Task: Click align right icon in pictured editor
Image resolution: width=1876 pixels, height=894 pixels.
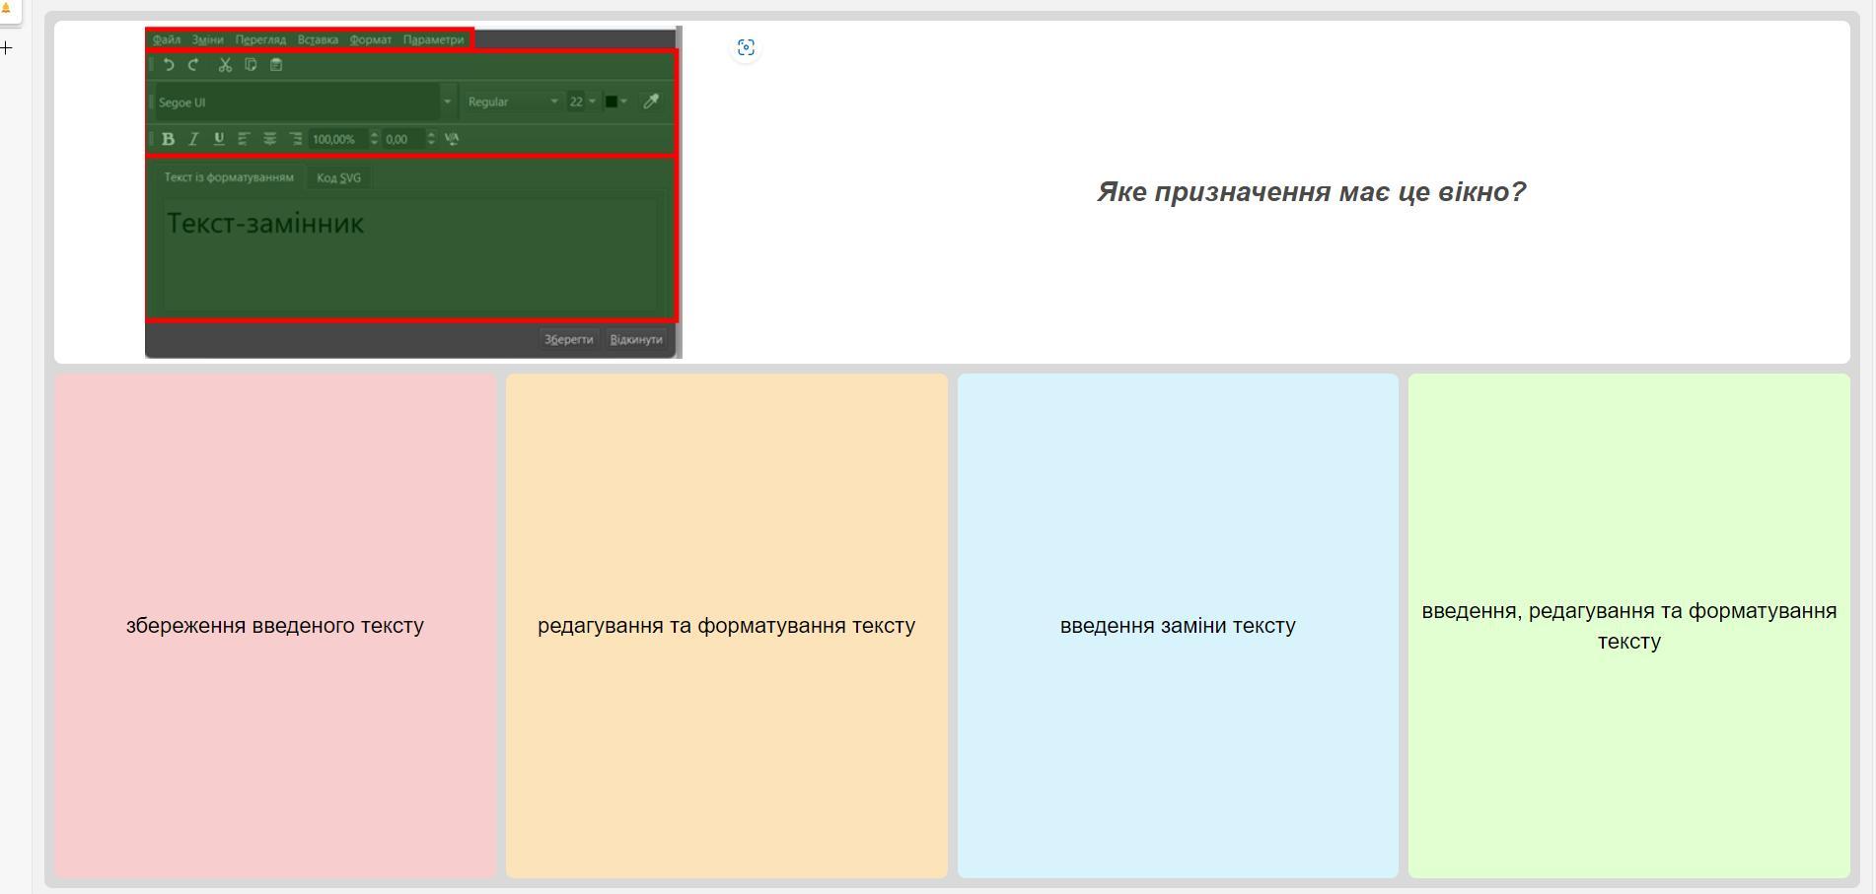Action: (295, 139)
